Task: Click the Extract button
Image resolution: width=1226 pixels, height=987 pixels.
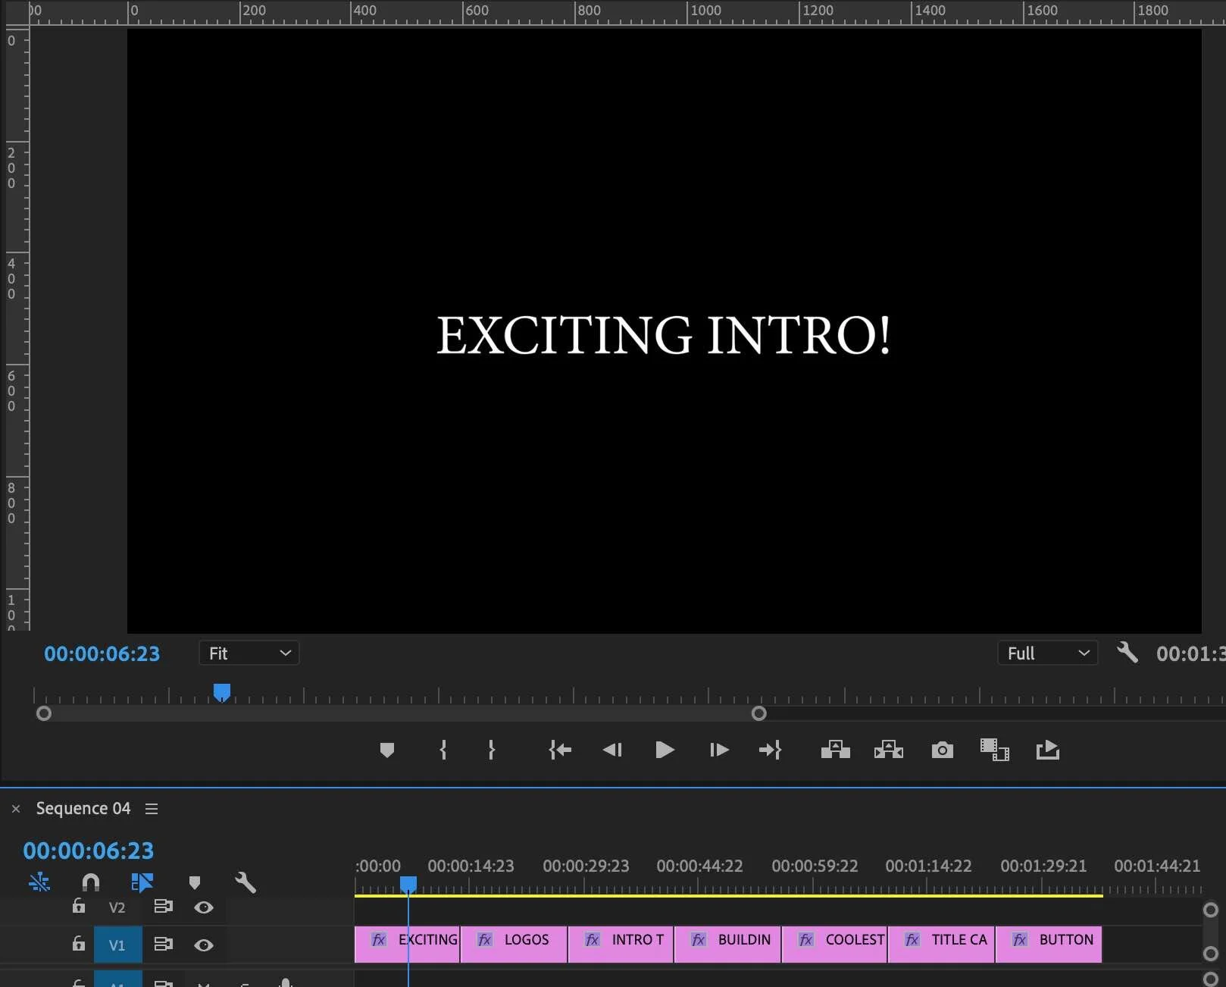Action: (x=889, y=750)
